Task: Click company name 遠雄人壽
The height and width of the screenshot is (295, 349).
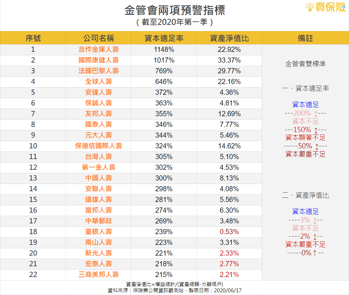Action: [98, 200]
